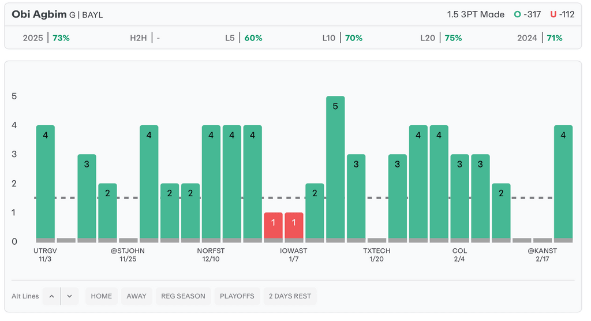Viewport: 591px width, 321px height.
Task: Click the Alt Lines down chevron
Action: pyautogui.click(x=69, y=296)
